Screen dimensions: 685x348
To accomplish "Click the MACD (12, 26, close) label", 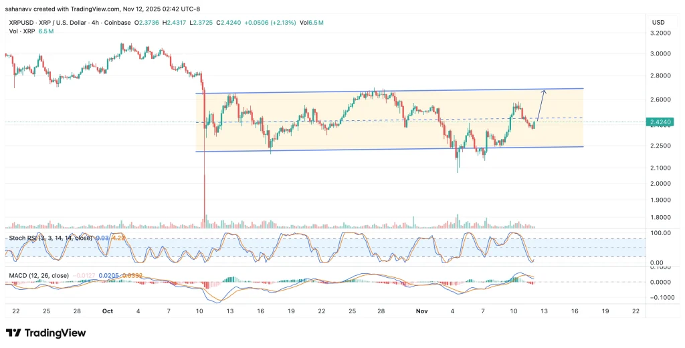I will tap(36, 275).
